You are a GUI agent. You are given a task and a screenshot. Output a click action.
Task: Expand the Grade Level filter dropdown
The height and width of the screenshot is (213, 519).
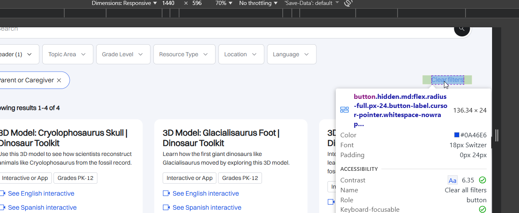tap(122, 54)
